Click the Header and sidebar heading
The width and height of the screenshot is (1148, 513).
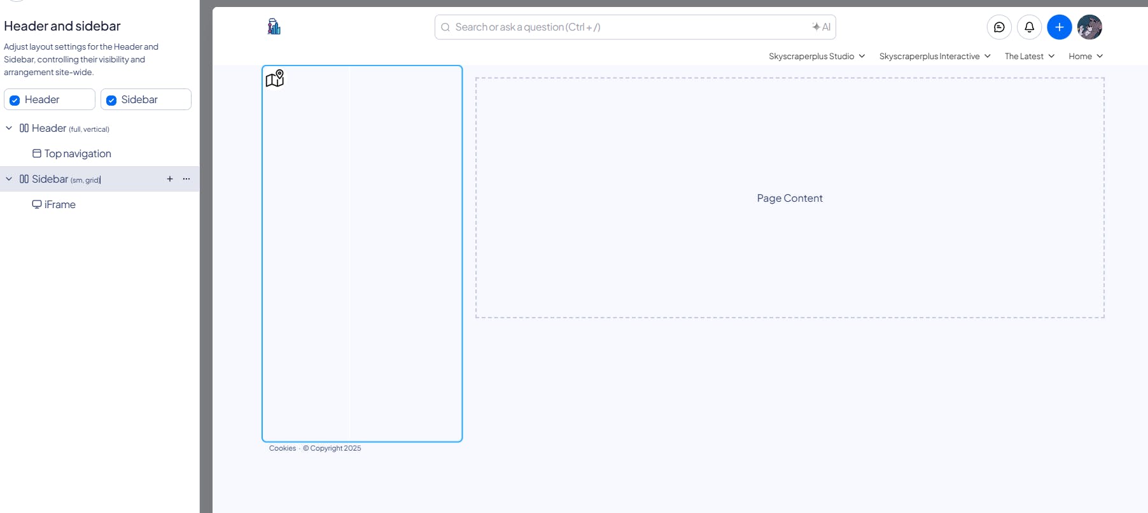pyautogui.click(x=62, y=26)
